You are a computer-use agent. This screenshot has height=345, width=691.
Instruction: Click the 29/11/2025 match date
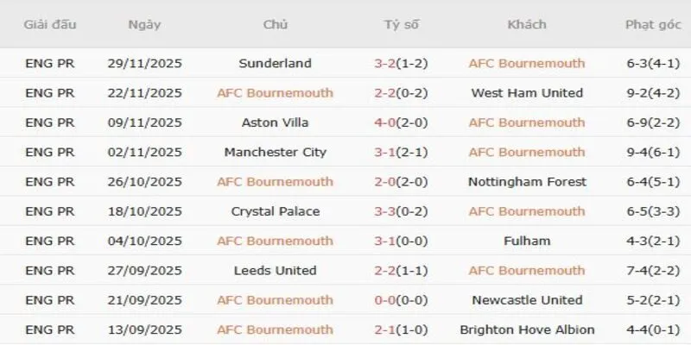pyautogui.click(x=144, y=63)
